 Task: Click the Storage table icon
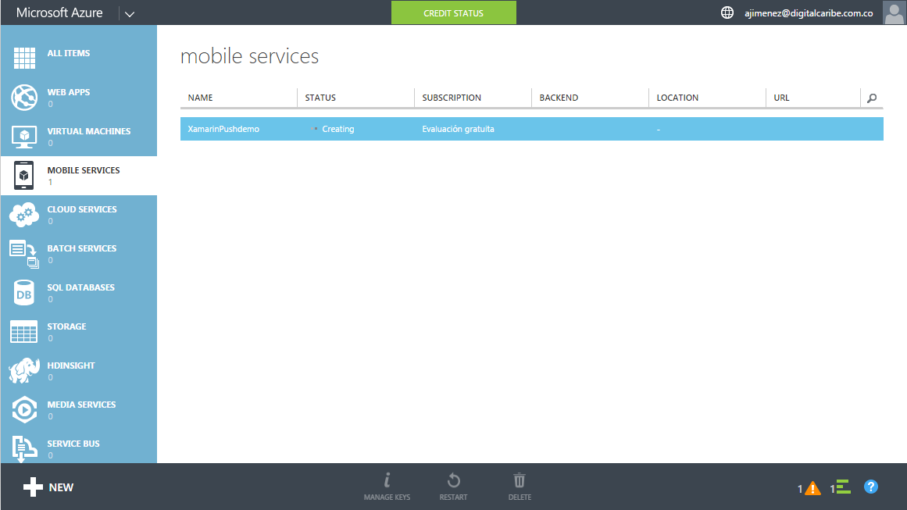tap(24, 332)
